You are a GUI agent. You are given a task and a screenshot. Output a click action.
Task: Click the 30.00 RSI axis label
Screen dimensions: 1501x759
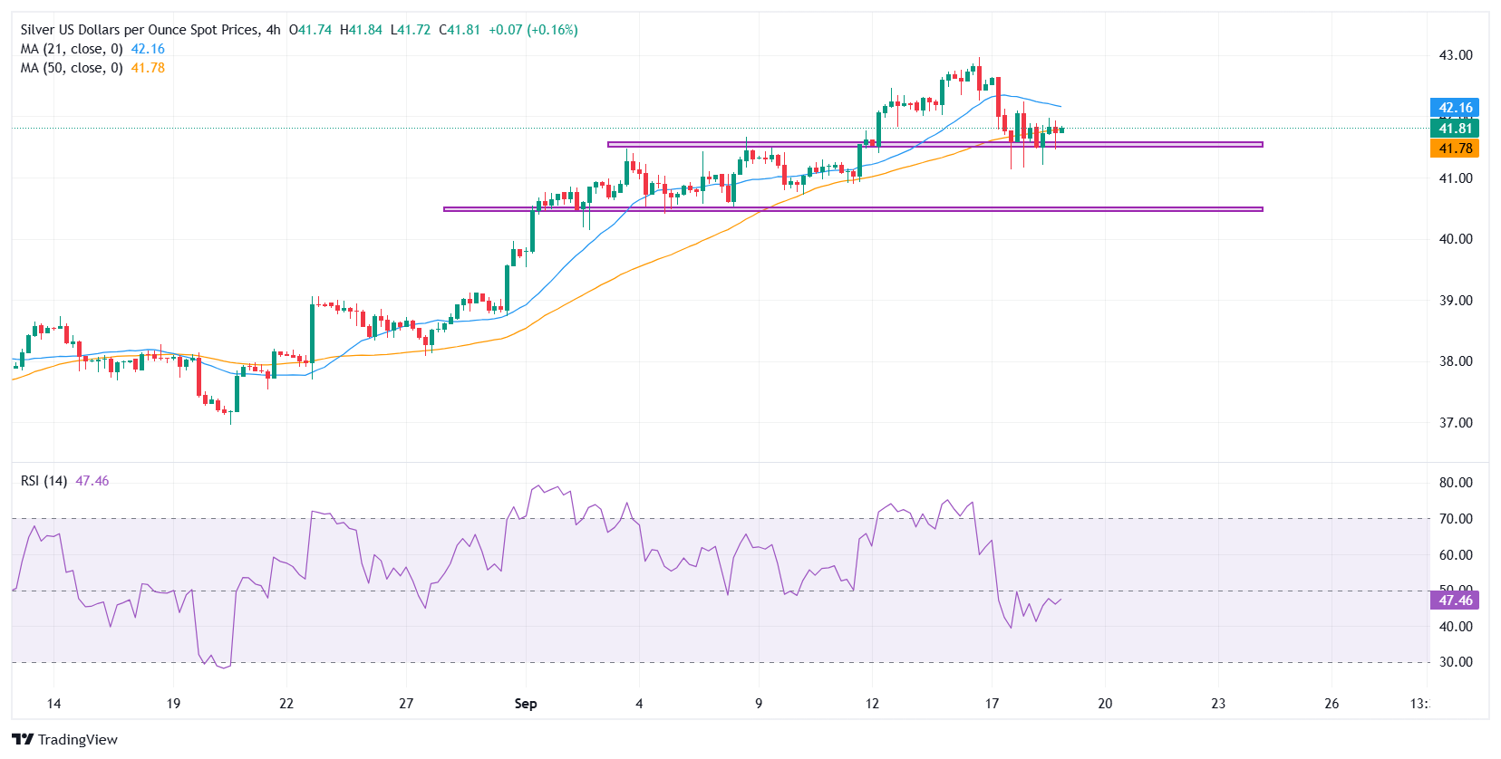(1456, 662)
